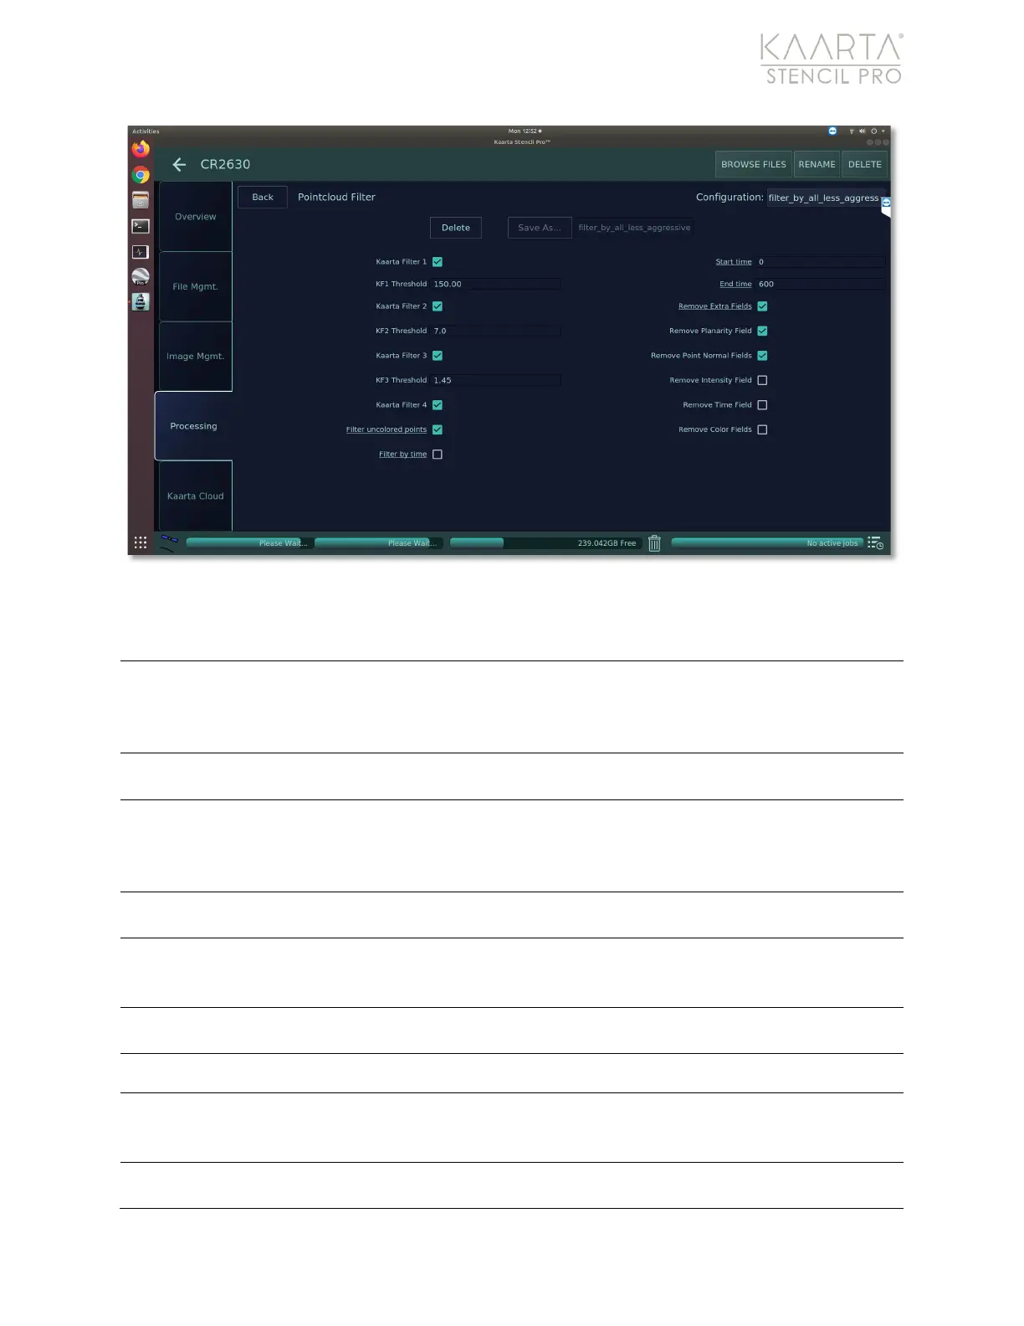The width and height of the screenshot is (1024, 1326).
Task: Click the KF1 Threshold input field
Action: [x=495, y=285]
